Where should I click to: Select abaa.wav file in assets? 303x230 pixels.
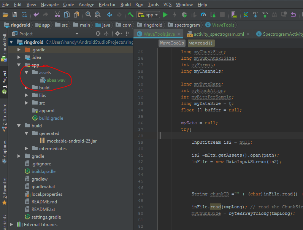pos(56,80)
